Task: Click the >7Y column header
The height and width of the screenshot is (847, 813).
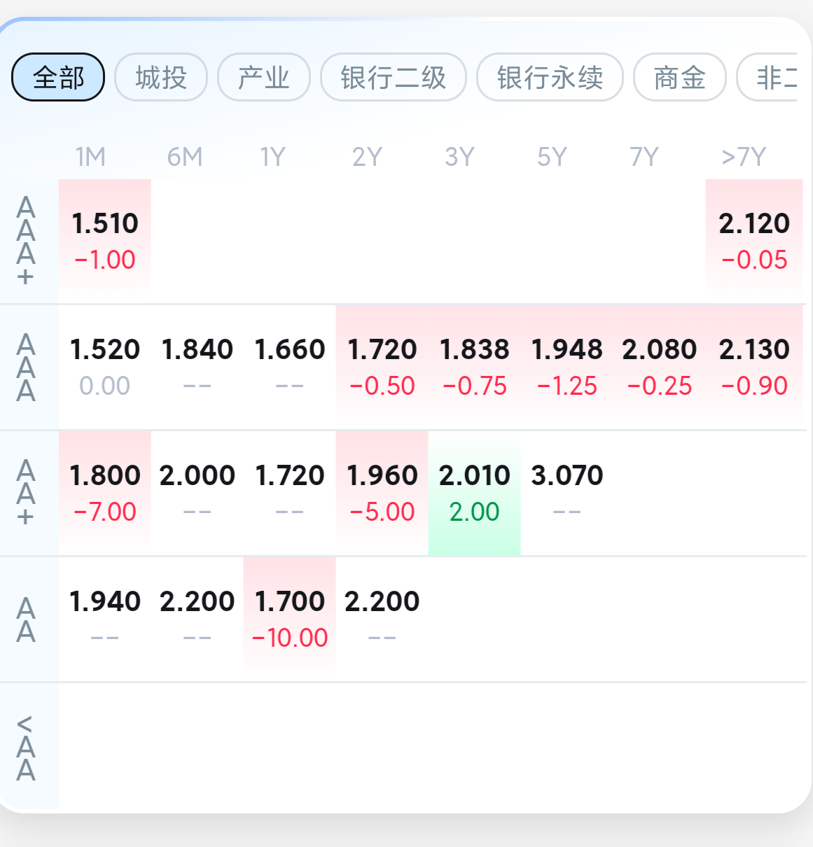Action: [744, 157]
